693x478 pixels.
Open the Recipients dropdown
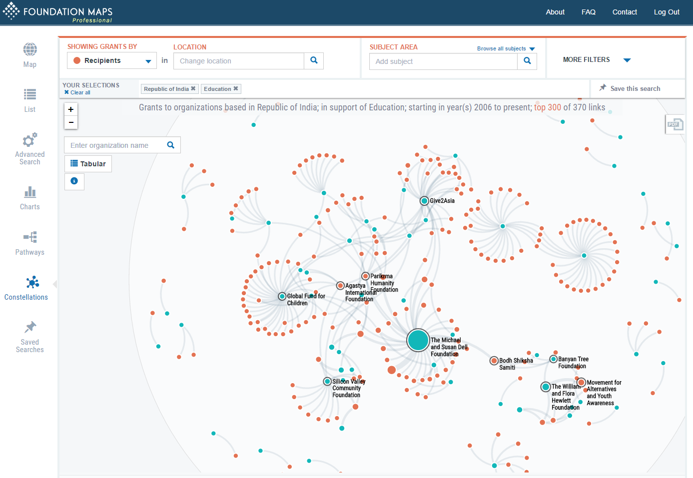coord(112,60)
